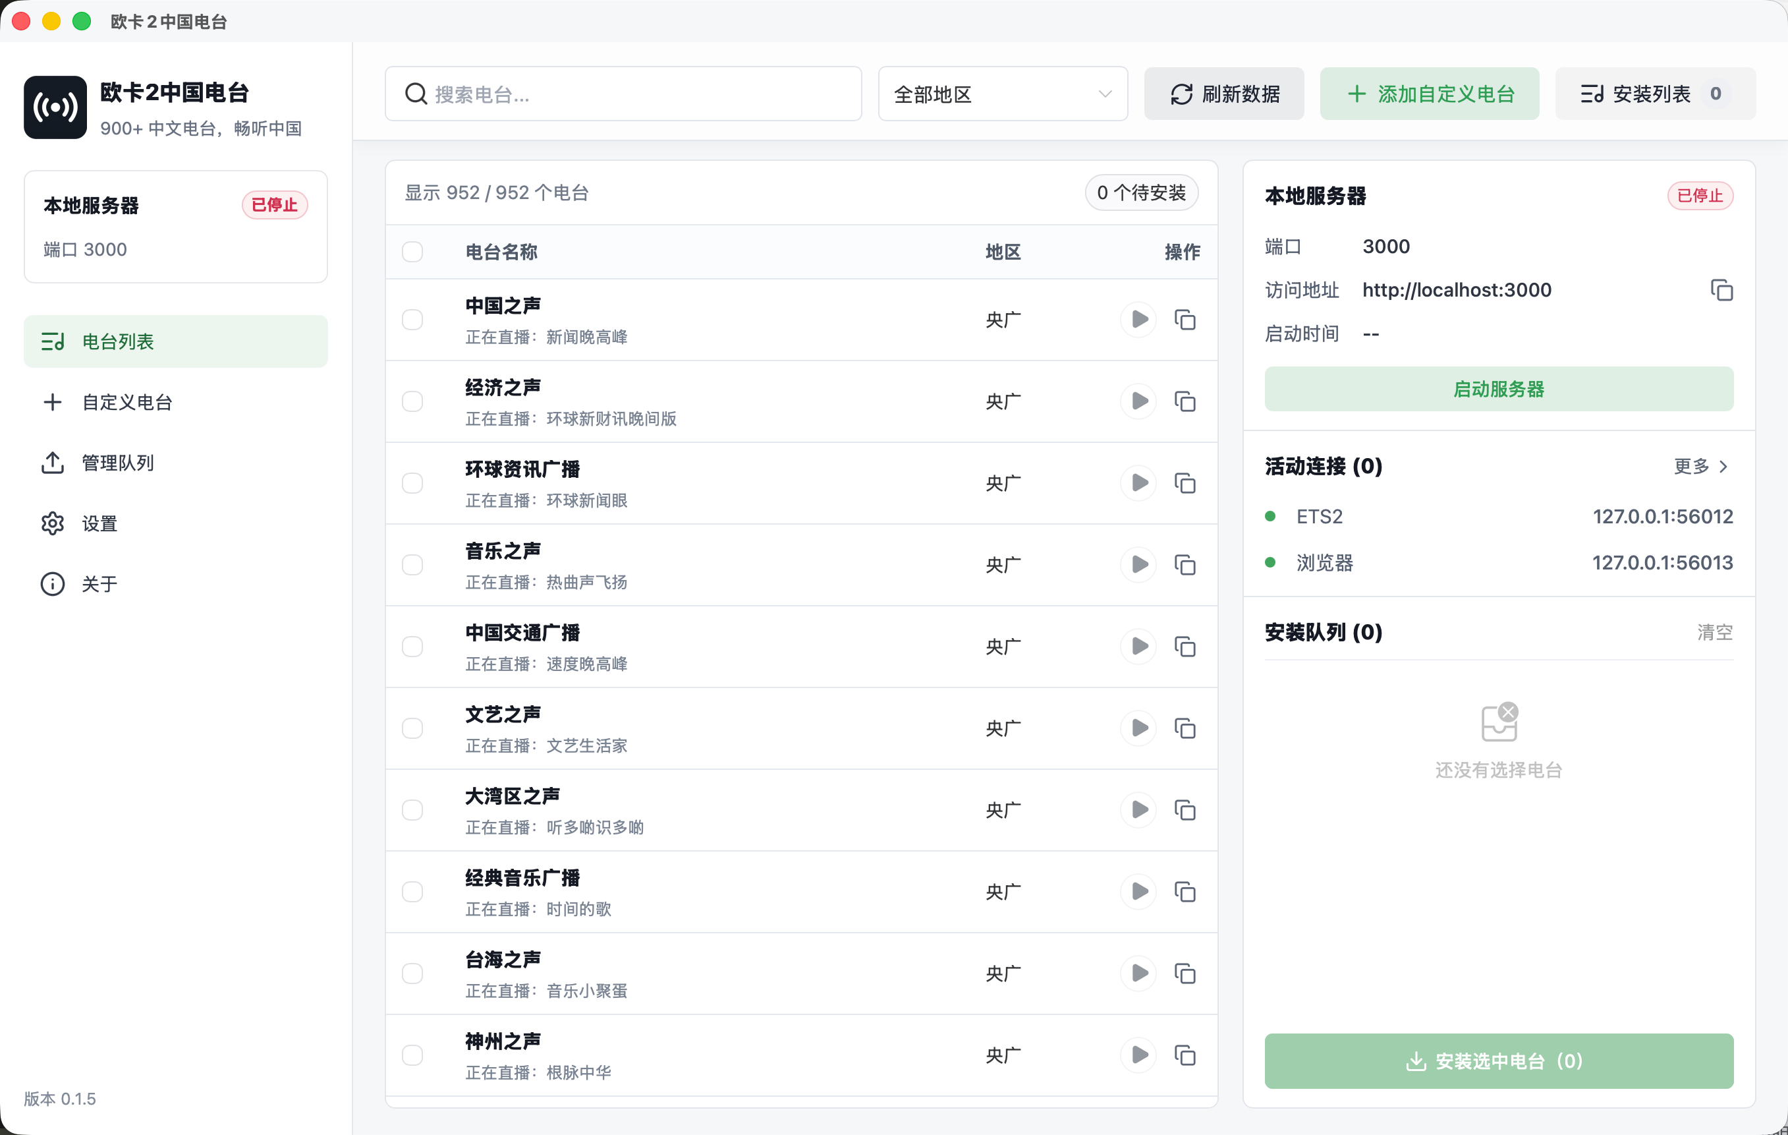Screen dimensions: 1788x1135
Task: Expand 更多 active connections
Action: pos(1701,467)
